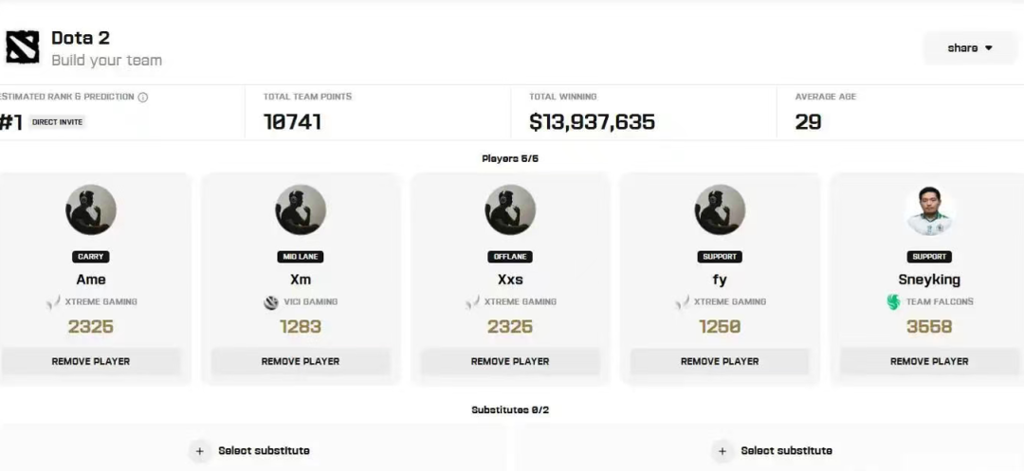Click Sneyking's player photo

point(929,209)
